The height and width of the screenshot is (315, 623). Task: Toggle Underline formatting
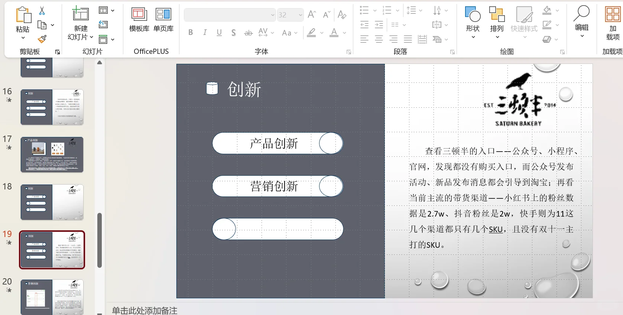[x=219, y=32]
